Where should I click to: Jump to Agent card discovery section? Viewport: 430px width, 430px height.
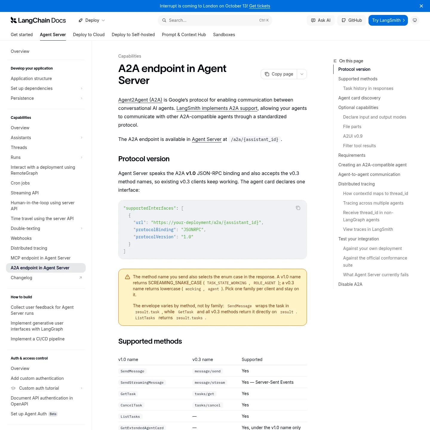(359, 98)
